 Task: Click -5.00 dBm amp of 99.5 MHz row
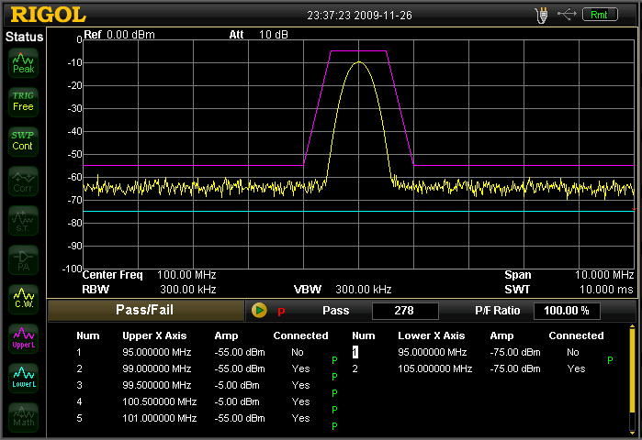(x=237, y=385)
